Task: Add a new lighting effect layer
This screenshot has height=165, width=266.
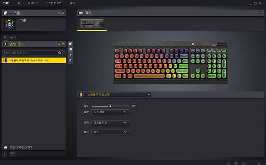Action: (x=59, y=44)
